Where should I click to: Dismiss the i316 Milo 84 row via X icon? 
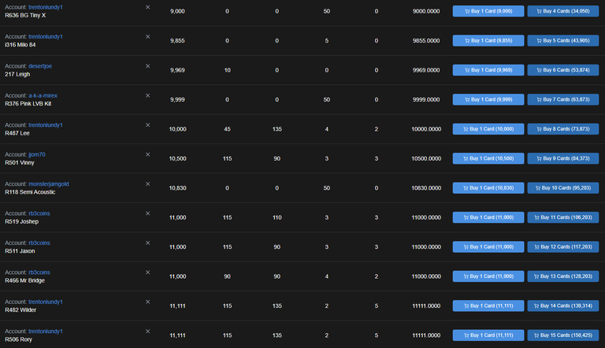tap(148, 37)
